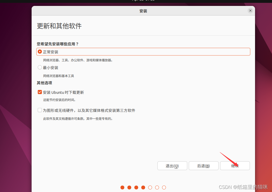Viewport: 272px width, 192px height.
Task: Click the 其他选项 section label
Action: 44,83
